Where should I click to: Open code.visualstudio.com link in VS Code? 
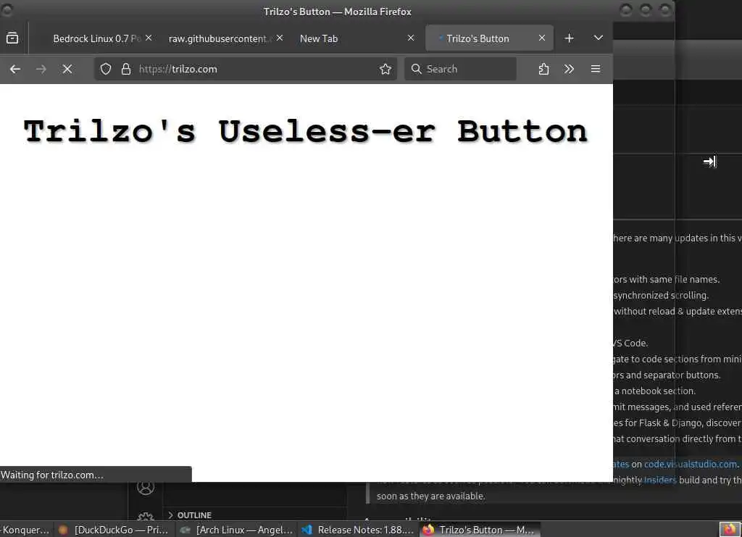pos(691,464)
